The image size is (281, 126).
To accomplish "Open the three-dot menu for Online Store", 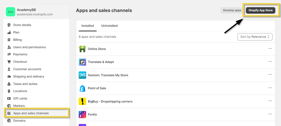I will (270, 48).
